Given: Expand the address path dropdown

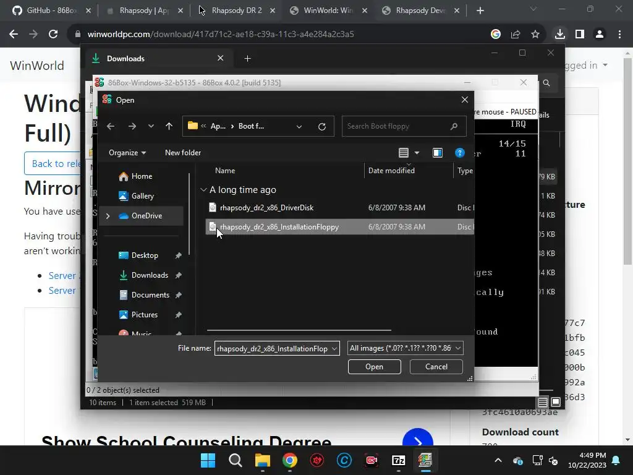Looking at the screenshot, I should click(x=299, y=126).
